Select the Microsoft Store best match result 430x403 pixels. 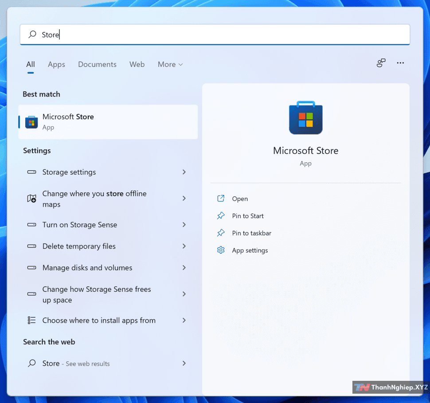click(x=108, y=122)
